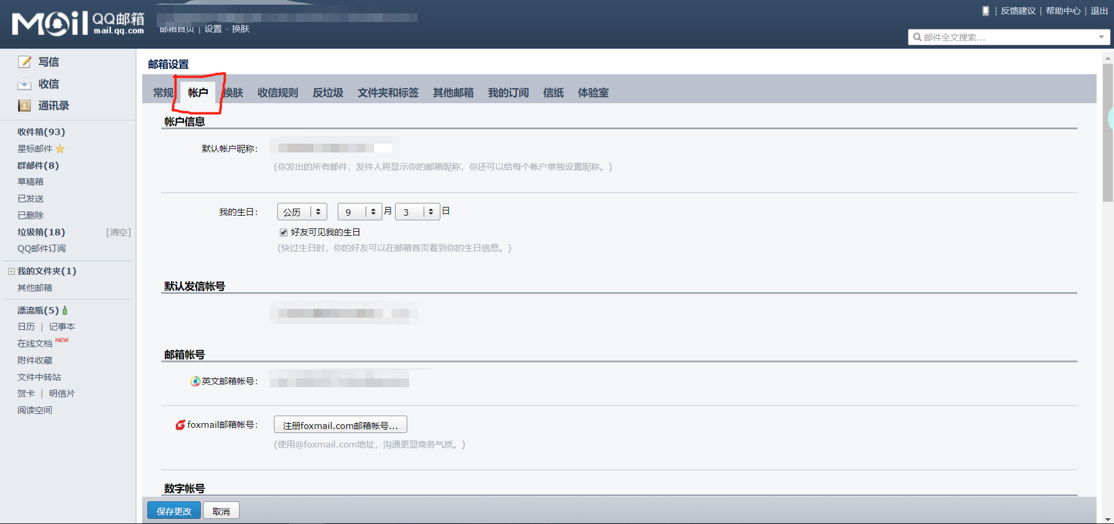Switch to the 体验室 tab
Image resolution: width=1114 pixels, height=524 pixels.
pos(593,93)
